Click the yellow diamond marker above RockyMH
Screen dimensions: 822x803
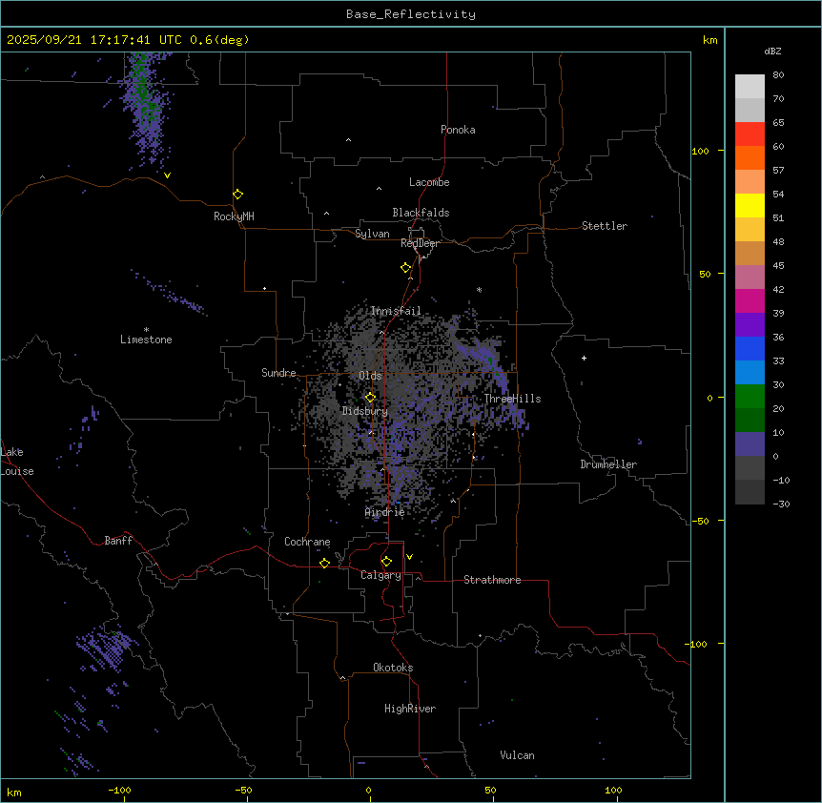tap(237, 194)
